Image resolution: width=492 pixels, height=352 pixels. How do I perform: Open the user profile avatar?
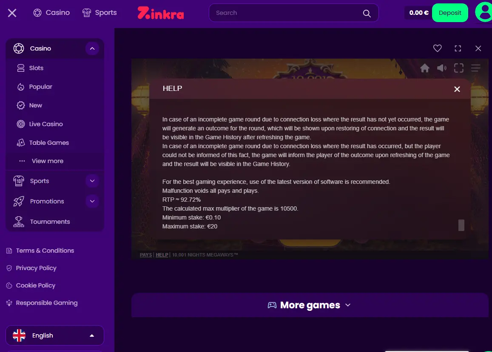(483, 13)
